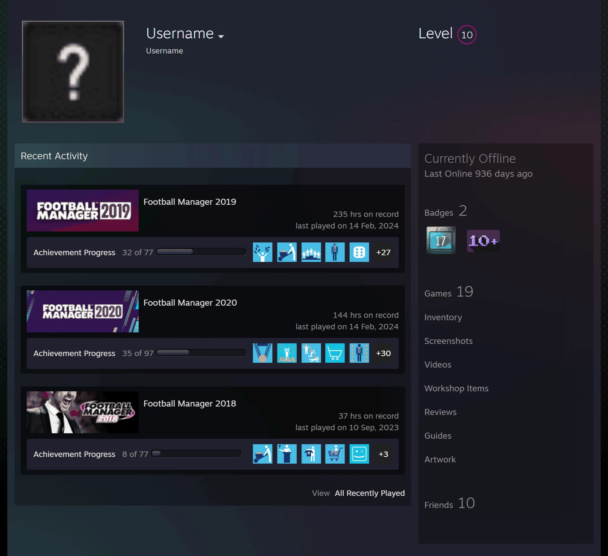Open the podium speaker achievement in Football Manager 2018
The image size is (608, 556).
pyautogui.click(x=287, y=454)
